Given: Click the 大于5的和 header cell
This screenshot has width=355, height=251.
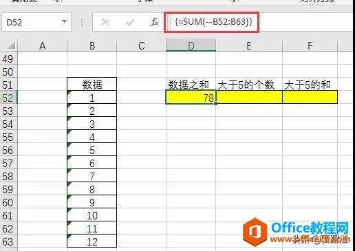Looking at the screenshot, I should (x=310, y=85).
